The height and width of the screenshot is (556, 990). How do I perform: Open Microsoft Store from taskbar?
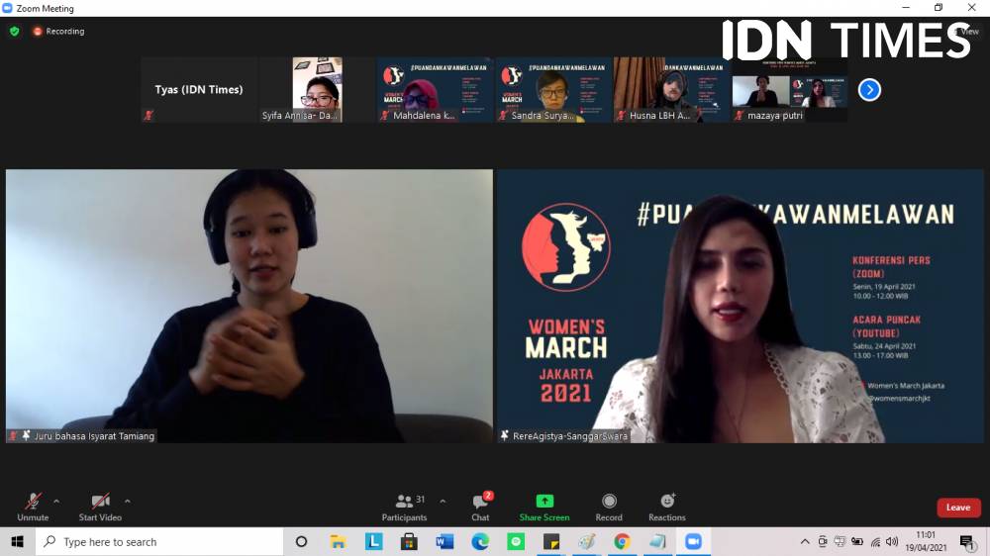pyautogui.click(x=409, y=541)
